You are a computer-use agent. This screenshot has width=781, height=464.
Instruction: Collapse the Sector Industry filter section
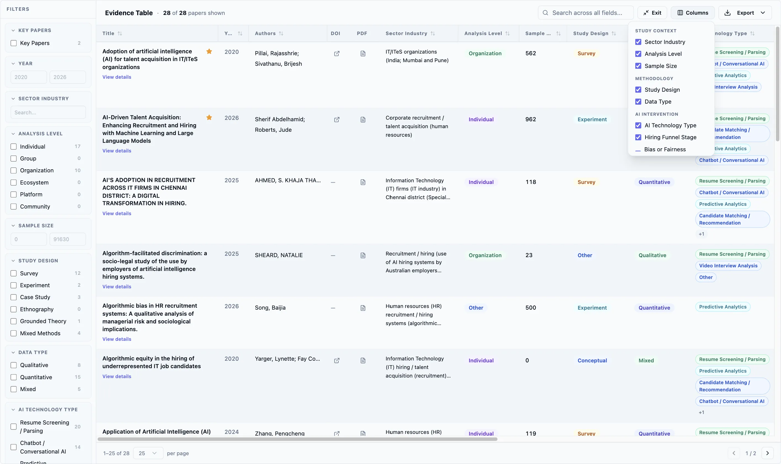[x=13, y=99]
